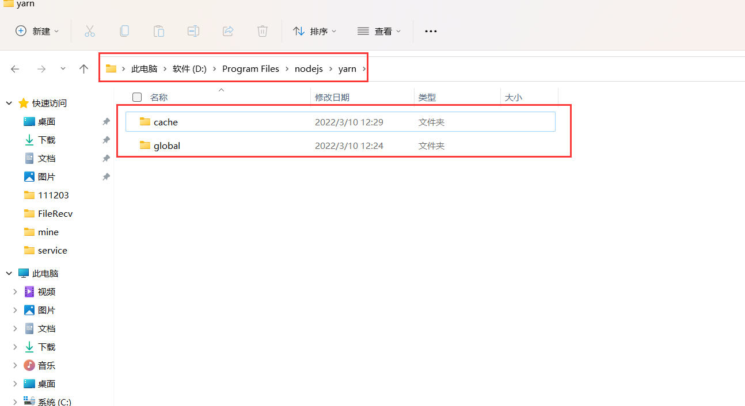The width and height of the screenshot is (745, 406).
Task: Click the back navigation arrow
Action: click(x=15, y=68)
